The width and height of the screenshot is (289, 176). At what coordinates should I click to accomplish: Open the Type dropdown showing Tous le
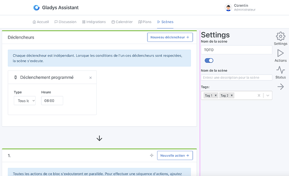25,101
